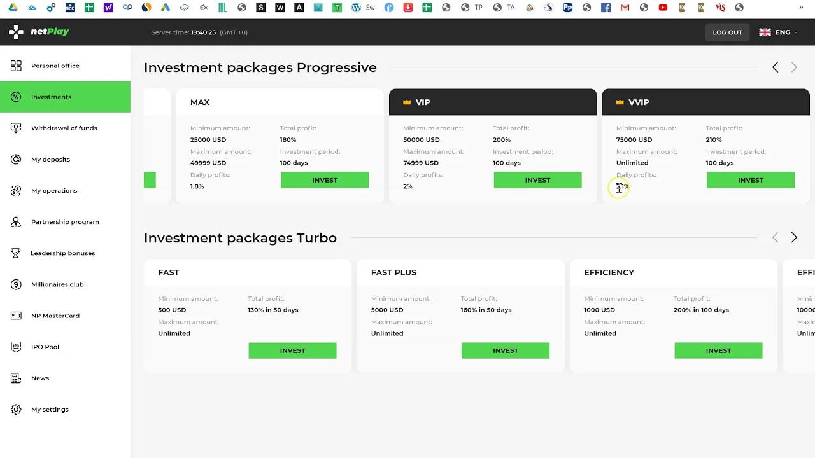815x458 pixels.
Task: Select the My deposits sidebar icon
Action: 16,159
